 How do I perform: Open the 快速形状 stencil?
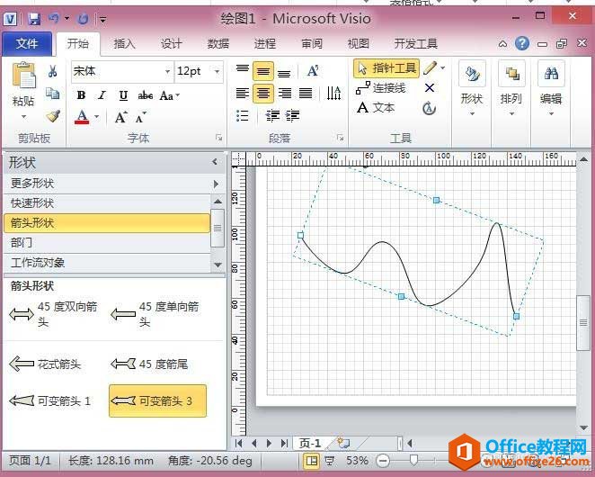(x=107, y=203)
